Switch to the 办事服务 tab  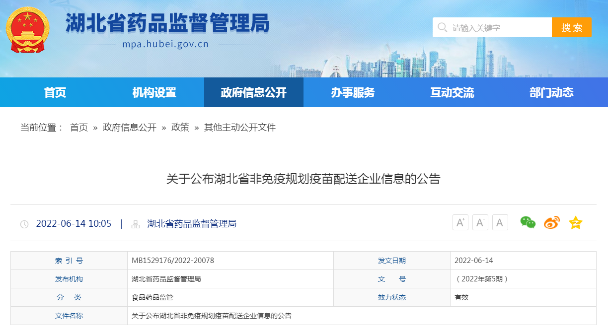coord(354,92)
